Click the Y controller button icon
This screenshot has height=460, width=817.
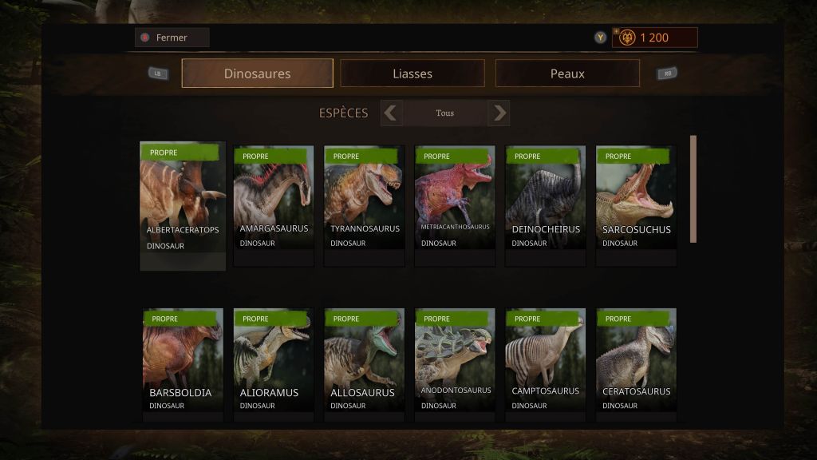tap(600, 38)
